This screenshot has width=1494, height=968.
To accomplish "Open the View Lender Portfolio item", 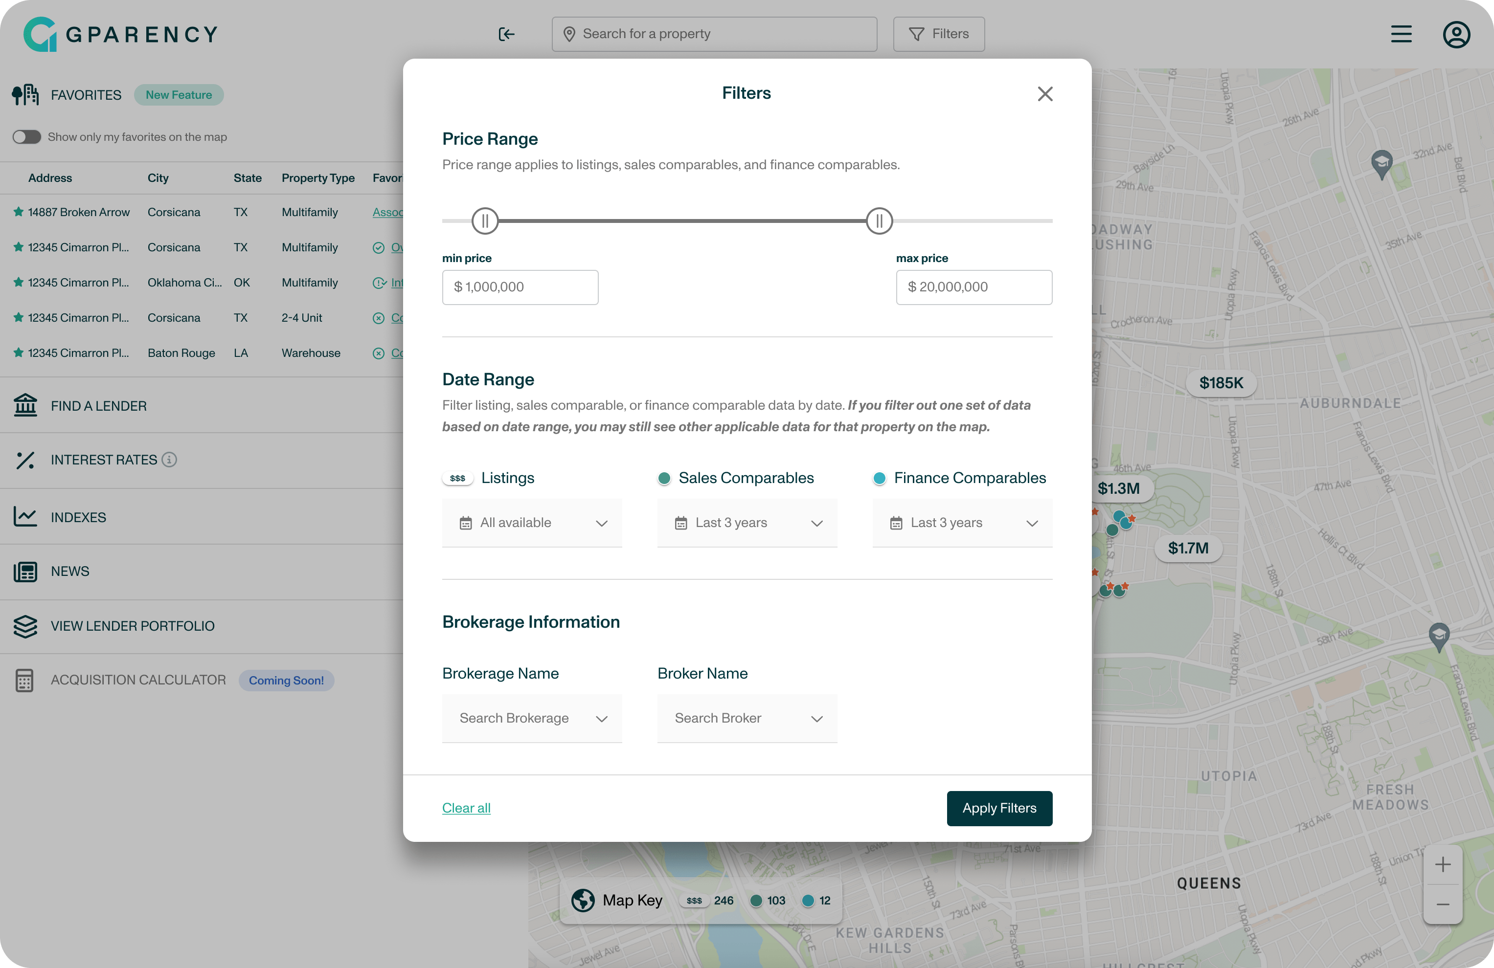I will pos(133,625).
